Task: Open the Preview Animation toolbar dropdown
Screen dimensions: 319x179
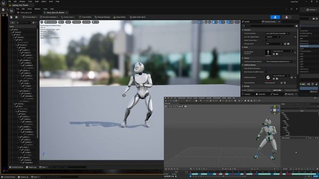Action: (49, 17)
